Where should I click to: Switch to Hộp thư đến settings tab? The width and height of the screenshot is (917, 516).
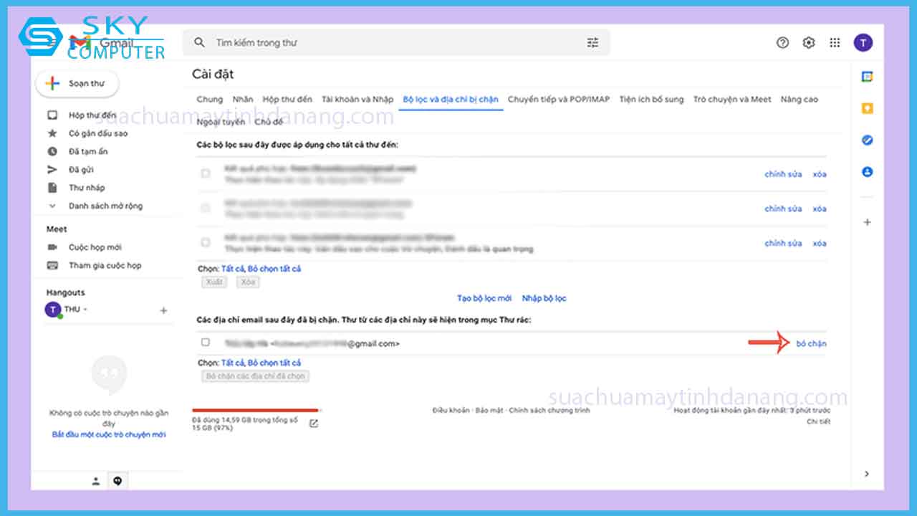pyautogui.click(x=287, y=100)
